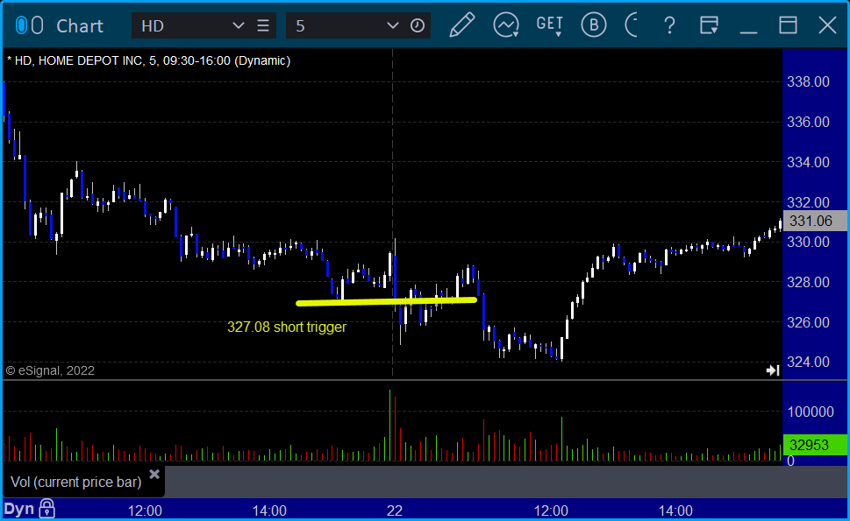
Task: Open the interval dropdown showing 5
Action: (392, 25)
